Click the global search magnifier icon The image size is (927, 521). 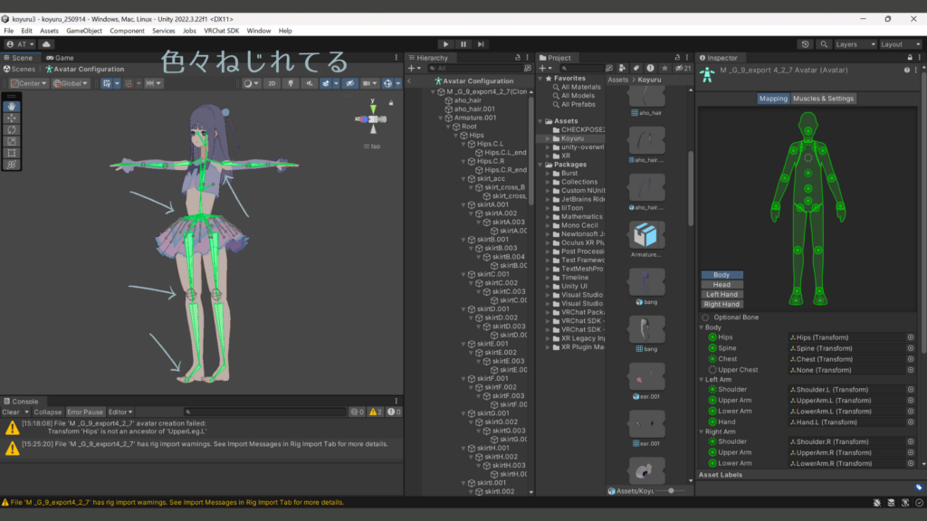(824, 43)
